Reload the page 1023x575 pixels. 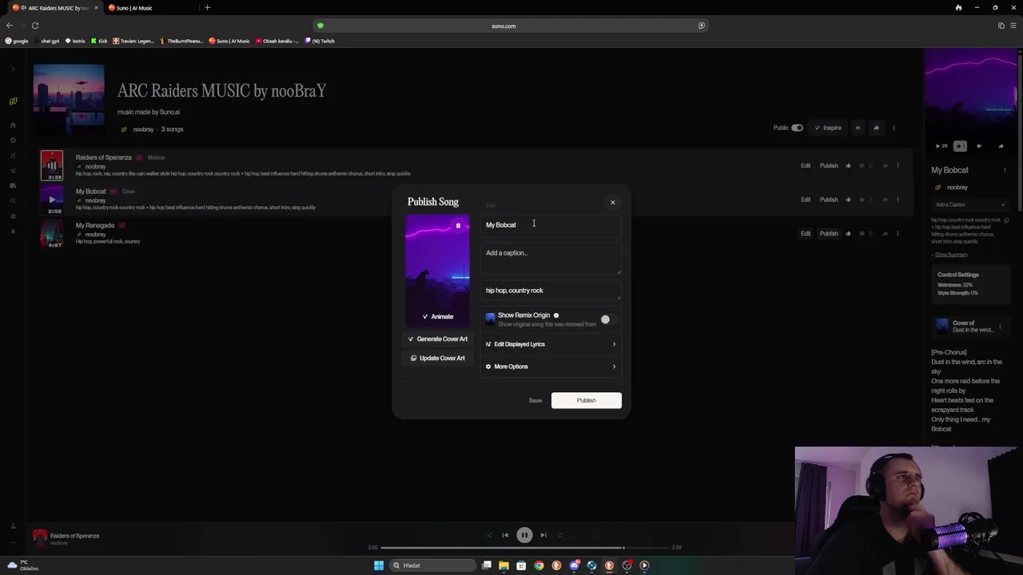coord(35,26)
